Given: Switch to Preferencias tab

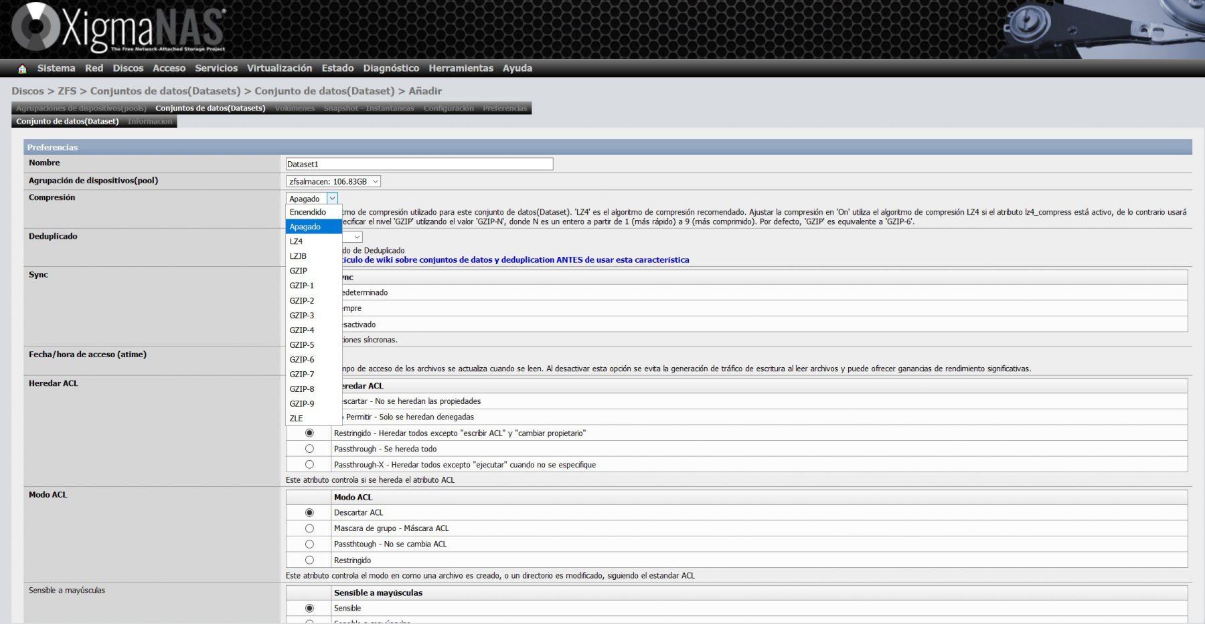Looking at the screenshot, I should (x=505, y=108).
